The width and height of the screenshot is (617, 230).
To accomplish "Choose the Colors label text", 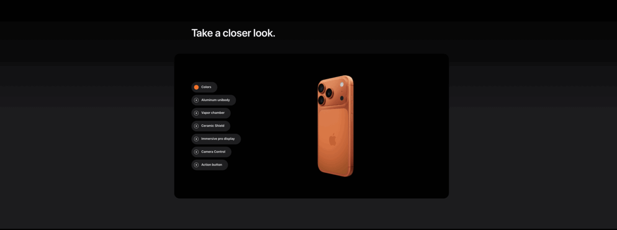I will (206, 87).
